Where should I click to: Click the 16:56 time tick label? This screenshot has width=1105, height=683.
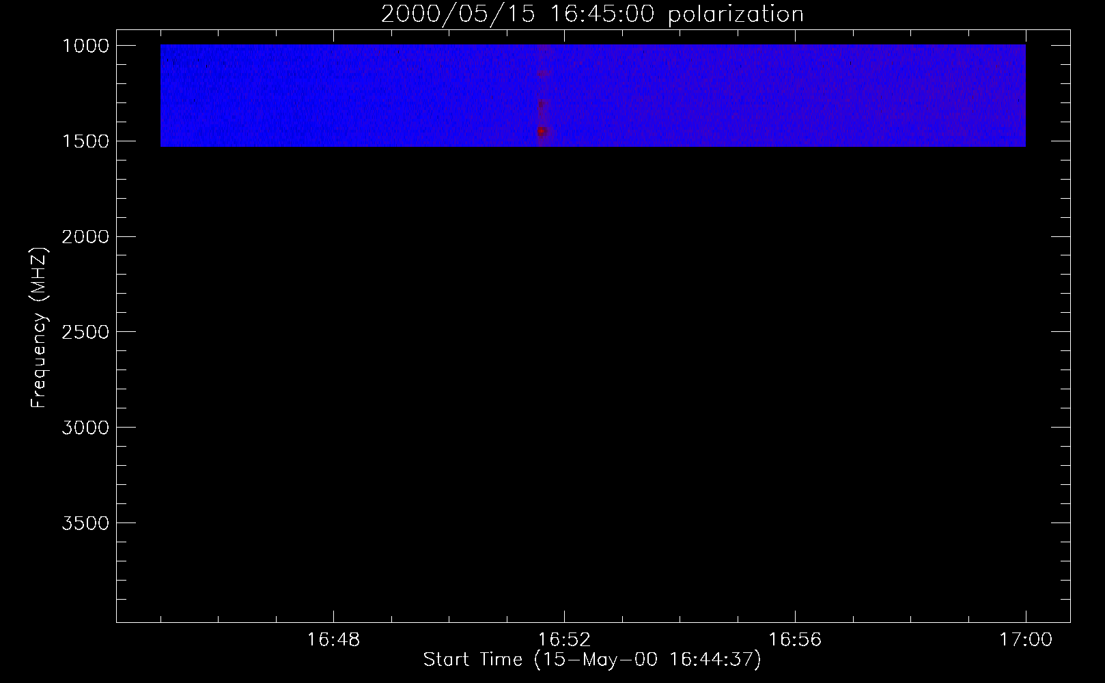pyautogui.click(x=795, y=640)
